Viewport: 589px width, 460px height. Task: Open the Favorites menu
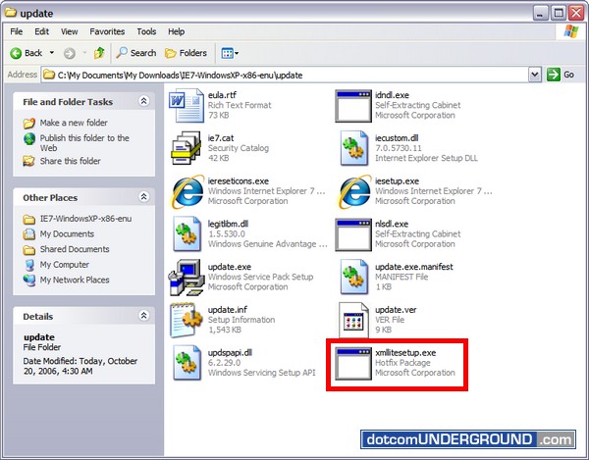tap(107, 31)
